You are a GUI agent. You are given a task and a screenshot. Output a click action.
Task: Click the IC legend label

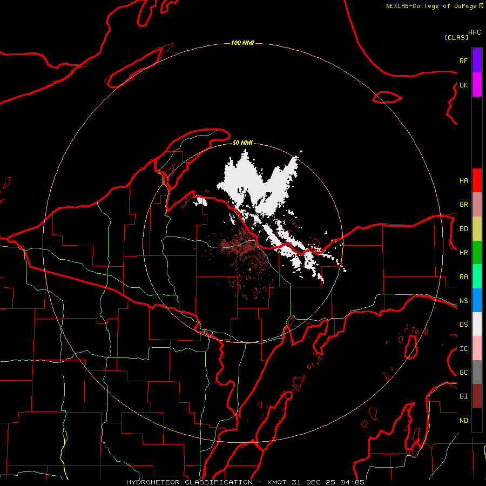(463, 349)
